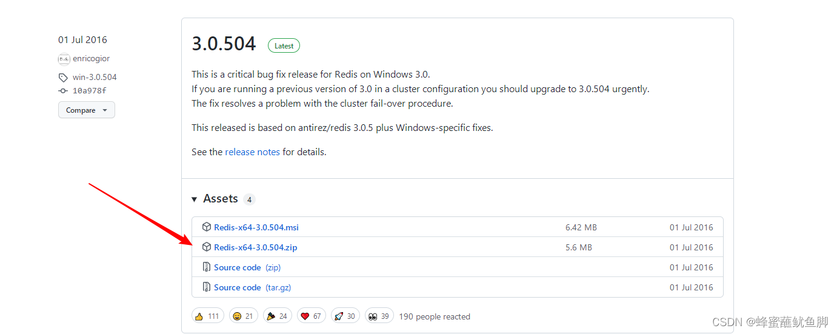Click the 5.6 MB file size
This screenshot has height=334, width=837.
(579, 247)
